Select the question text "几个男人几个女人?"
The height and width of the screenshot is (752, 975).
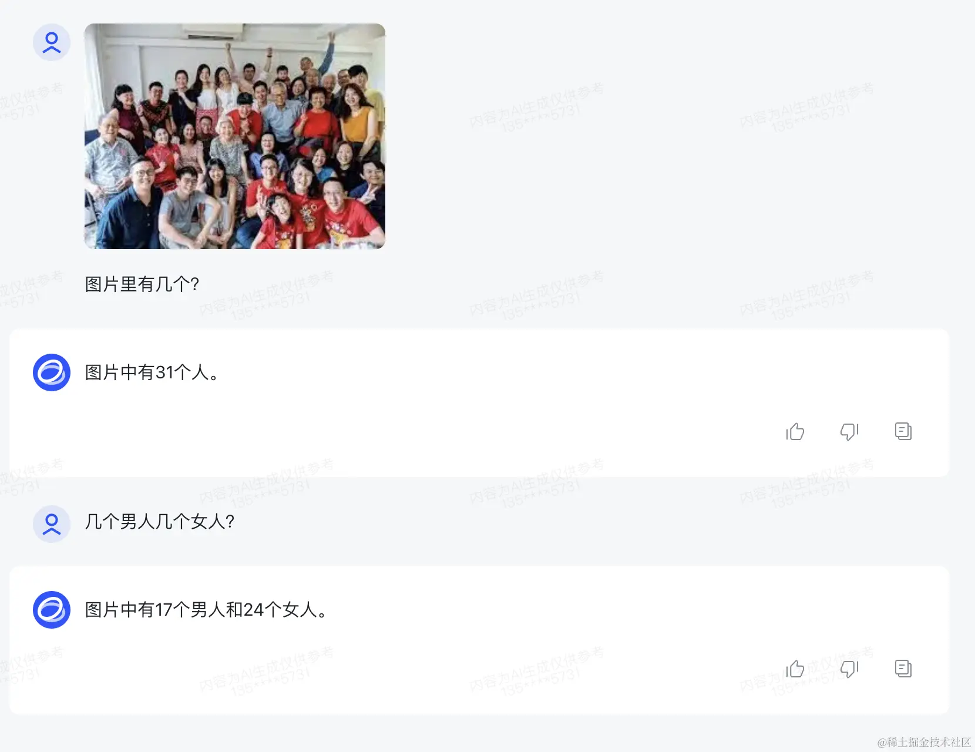160,522
